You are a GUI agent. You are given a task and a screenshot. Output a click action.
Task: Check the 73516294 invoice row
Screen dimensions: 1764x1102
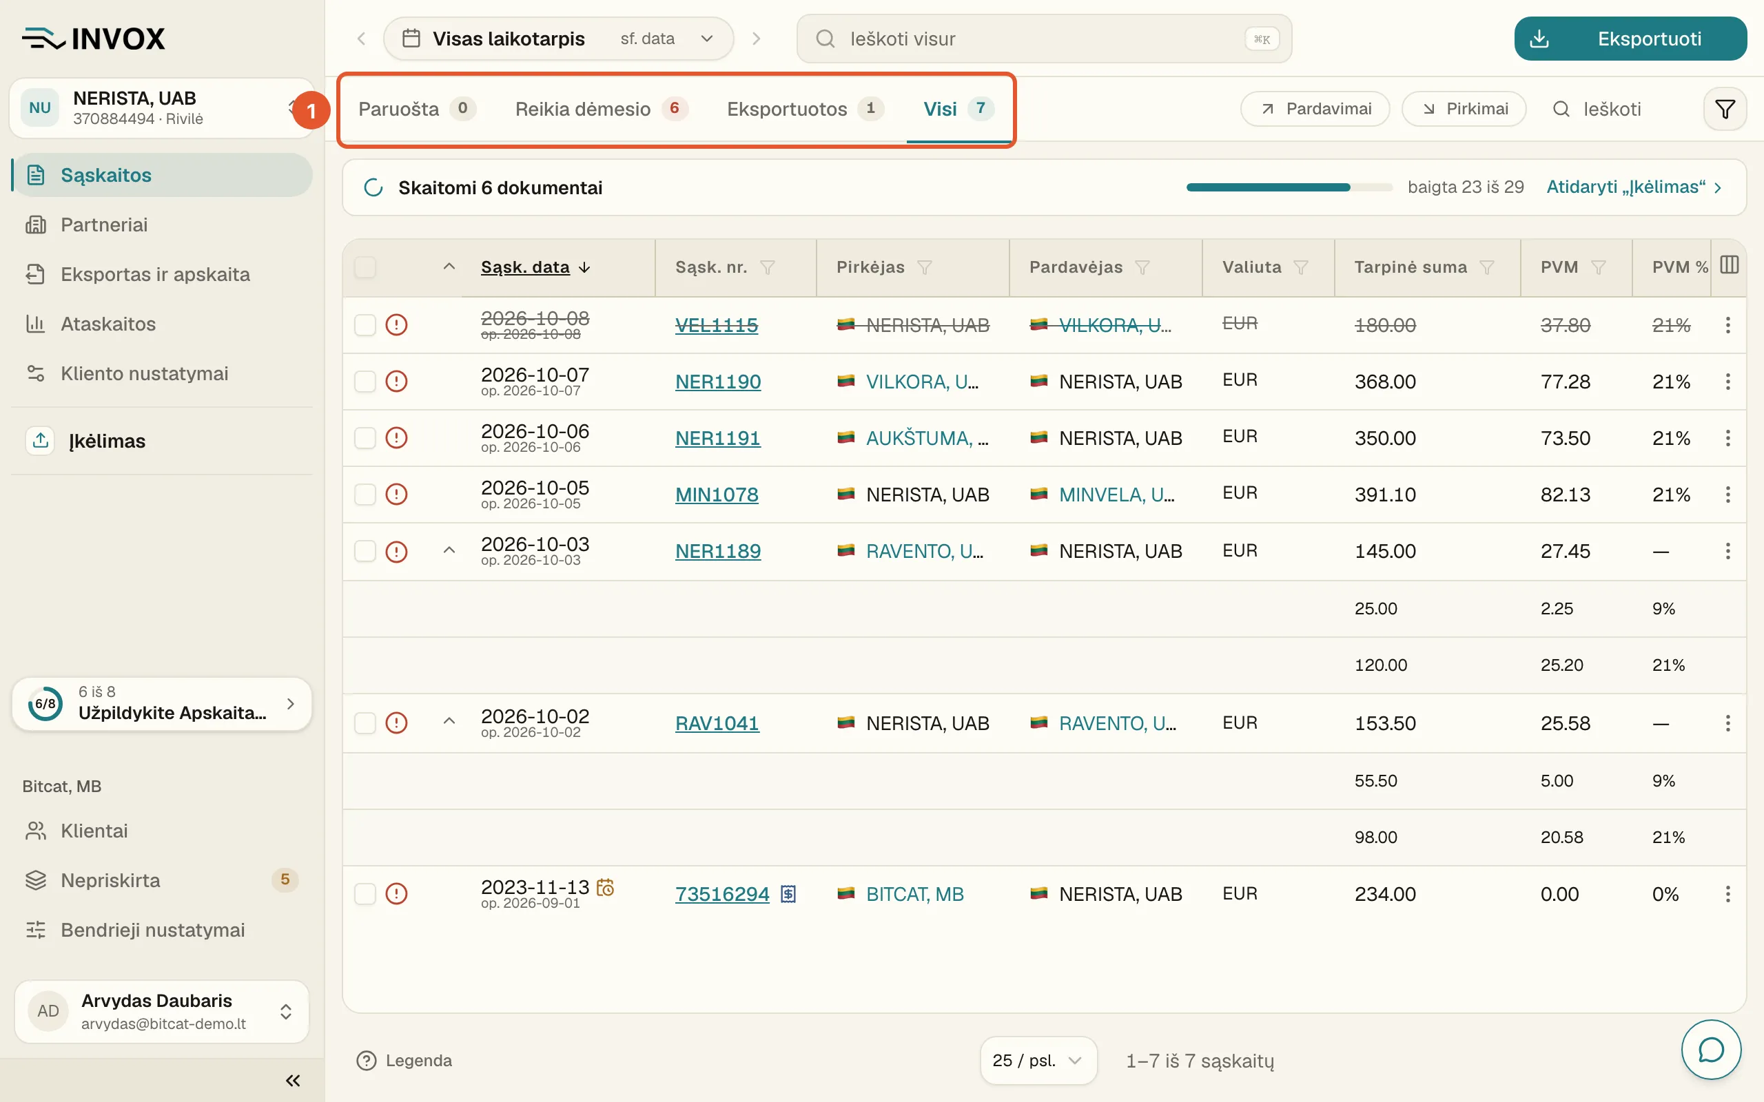pyautogui.click(x=365, y=893)
